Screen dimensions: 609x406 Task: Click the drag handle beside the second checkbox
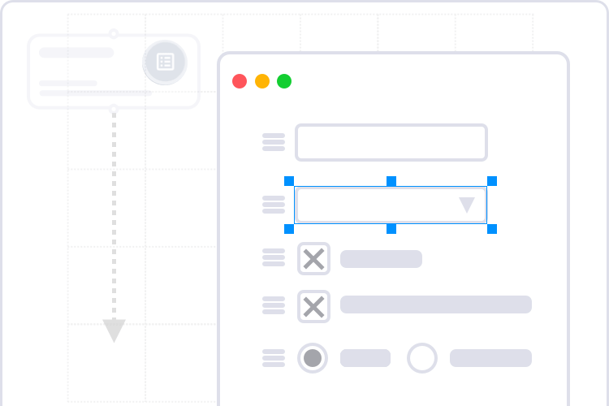pyautogui.click(x=274, y=305)
